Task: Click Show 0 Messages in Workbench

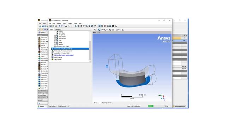Action: 179,107
